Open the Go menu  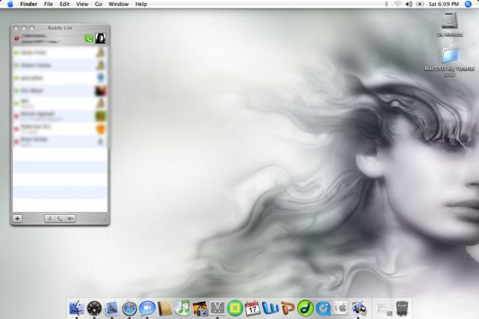click(98, 4)
